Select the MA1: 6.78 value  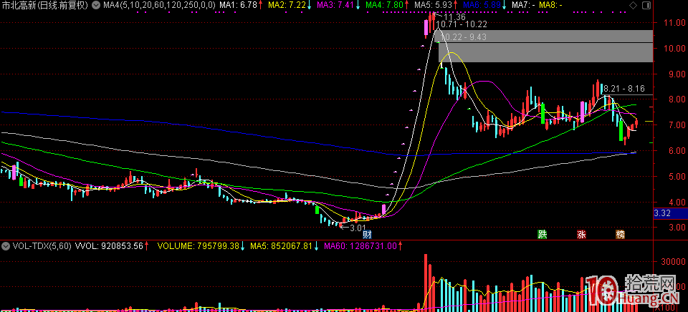click(x=238, y=5)
